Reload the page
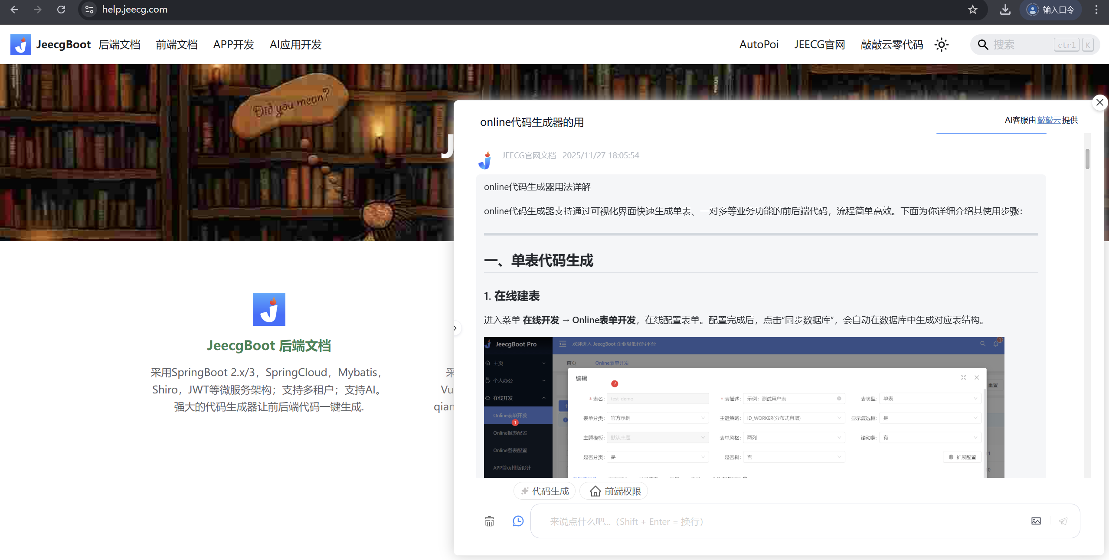The height and width of the screenshot is (560, 1109). tap(61, 10)
